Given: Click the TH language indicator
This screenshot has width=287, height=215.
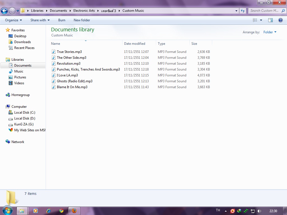Looking at the screenshot, I should click(x=218, y=210).
